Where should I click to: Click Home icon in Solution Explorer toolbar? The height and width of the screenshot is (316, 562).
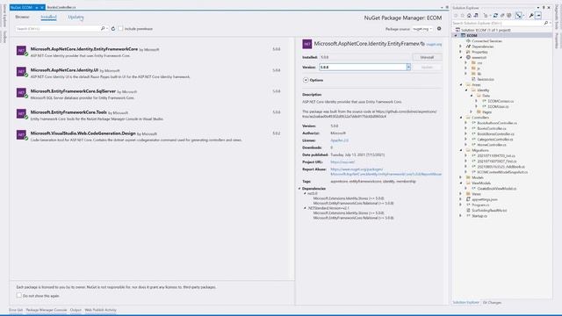(x=469, y=16)
